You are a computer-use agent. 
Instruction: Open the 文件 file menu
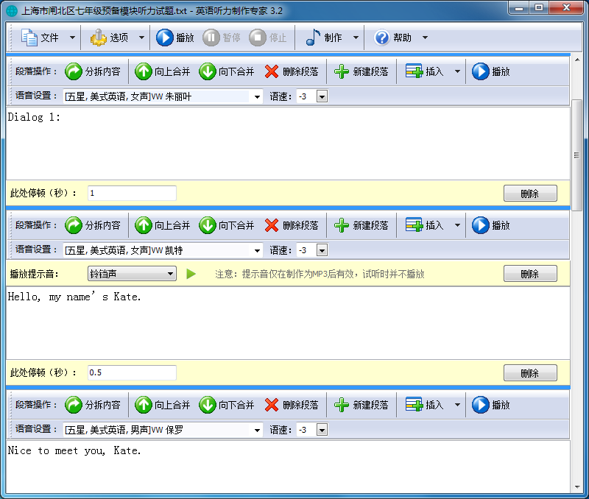tap(49, 38)
